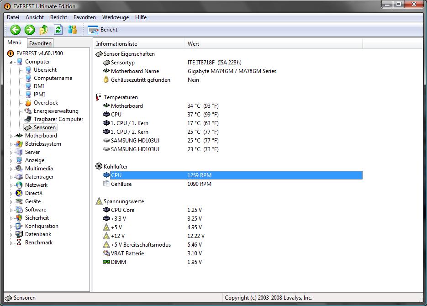Click the Motherboard icon in tree
The height and width of the screenshot is (306, 427).
19,136
